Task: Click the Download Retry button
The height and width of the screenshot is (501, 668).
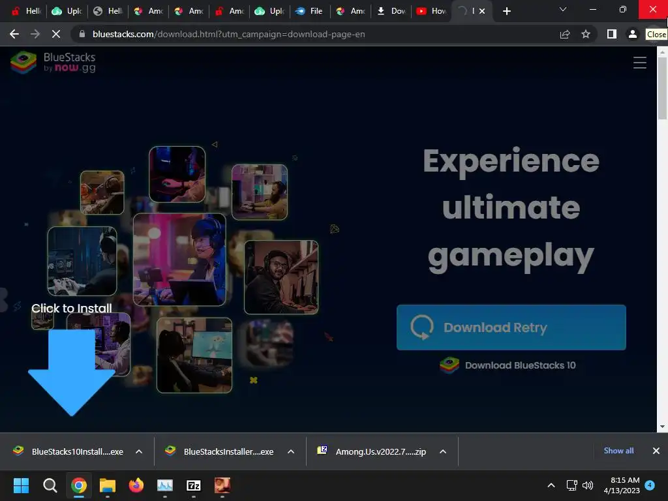Action: coord(511,327)
